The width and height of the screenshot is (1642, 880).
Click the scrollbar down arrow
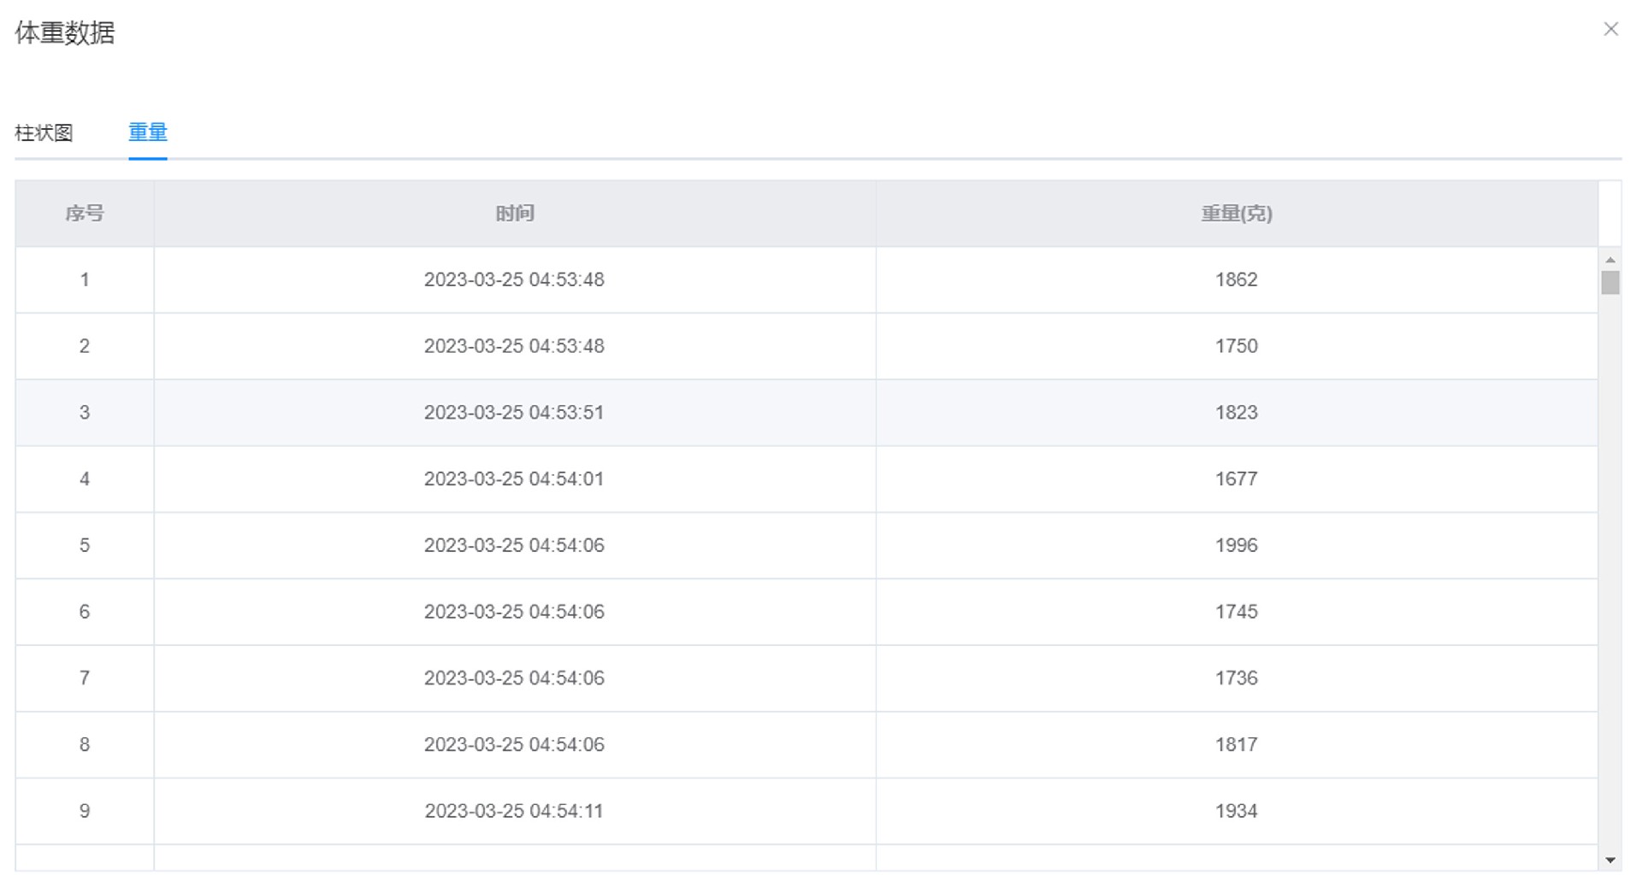click(x=1610, y=860)
